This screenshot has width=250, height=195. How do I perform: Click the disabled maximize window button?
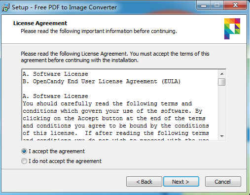point(217,5)
